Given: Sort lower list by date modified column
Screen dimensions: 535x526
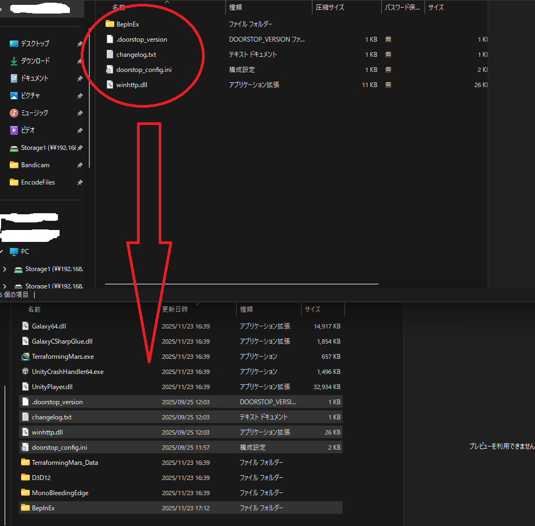Looking at the screenshot, I should [x=175, y=310].
